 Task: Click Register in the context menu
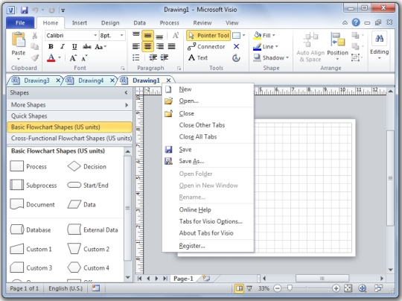click(x=192, y=246)
